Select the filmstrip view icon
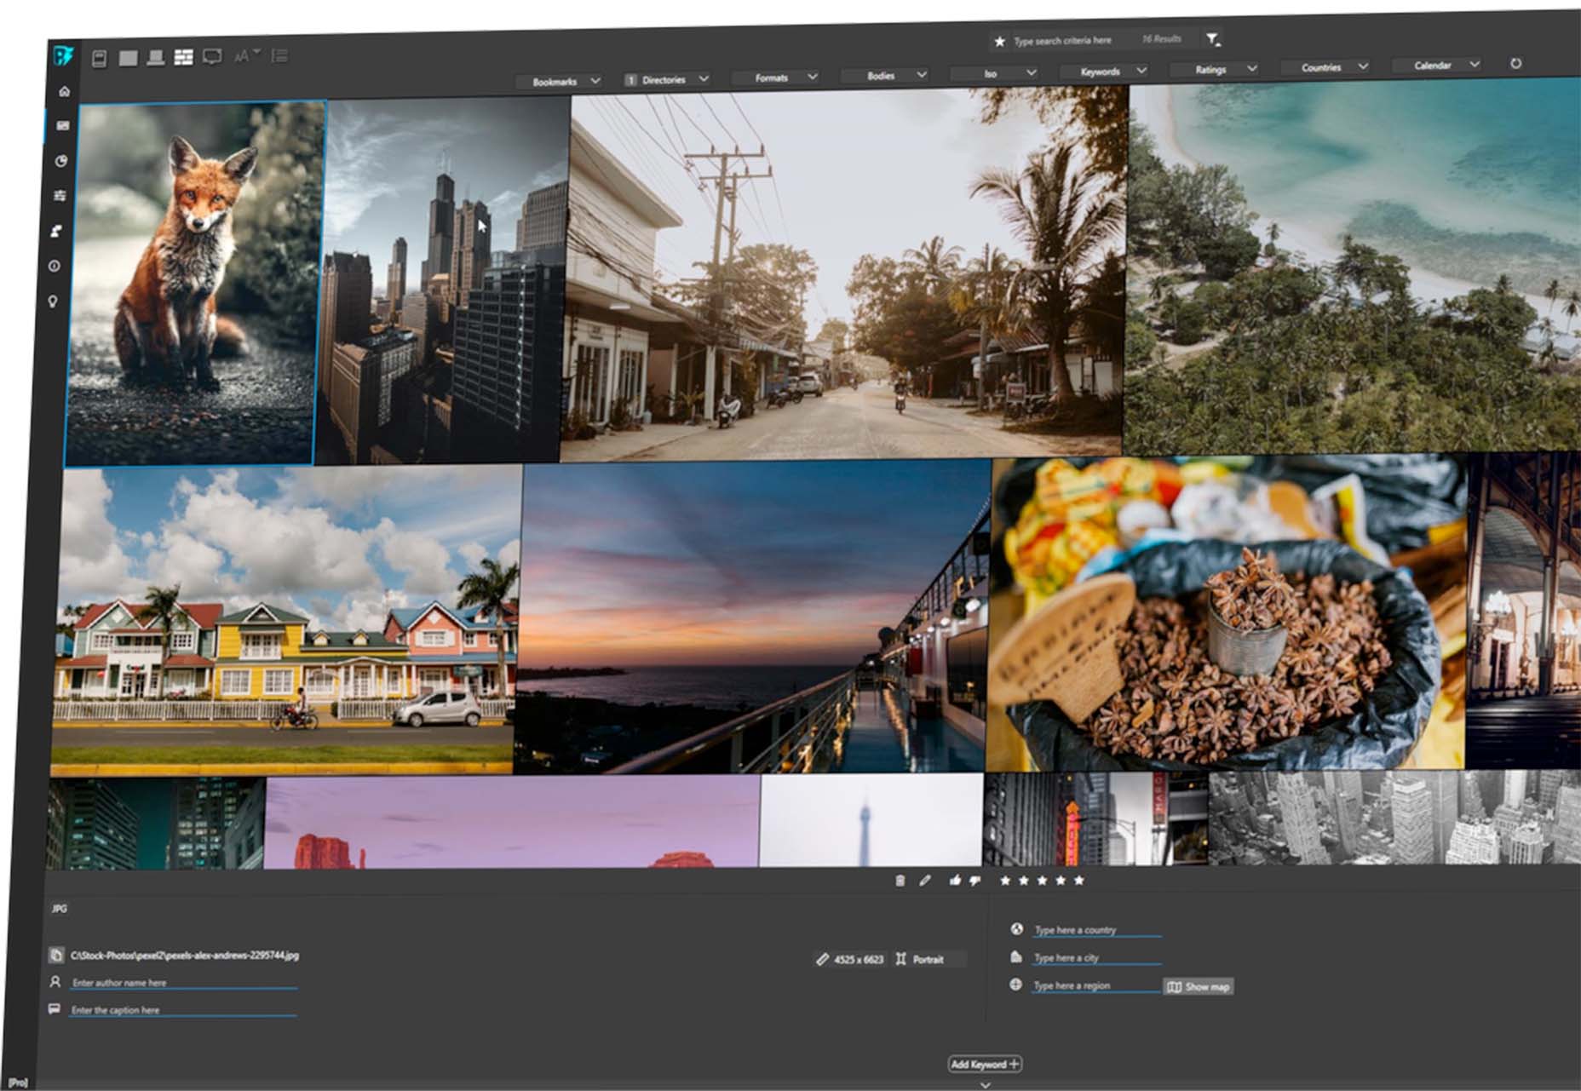 [x=156, y=57]
